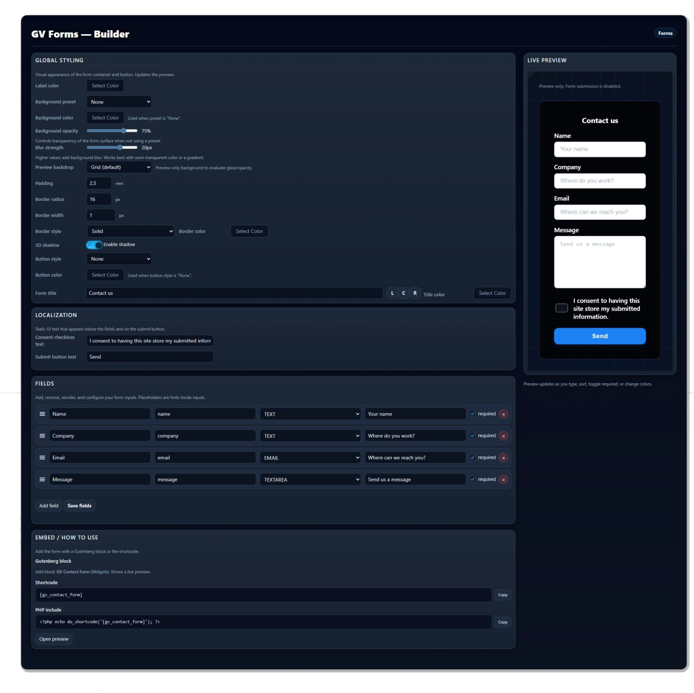694x693 pixels.
Task: Click the Padding input field
Action: pos(99,183)
